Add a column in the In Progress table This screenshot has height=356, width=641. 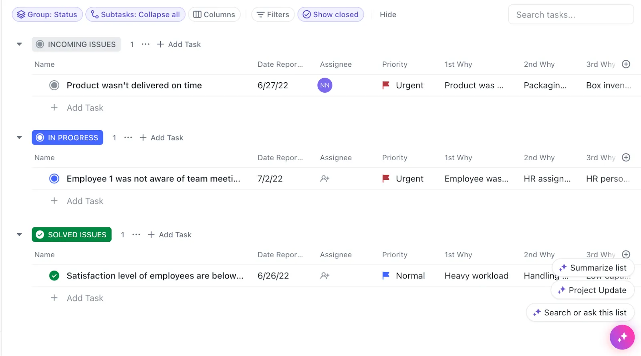pyautogui.click(x=626, y=157)
